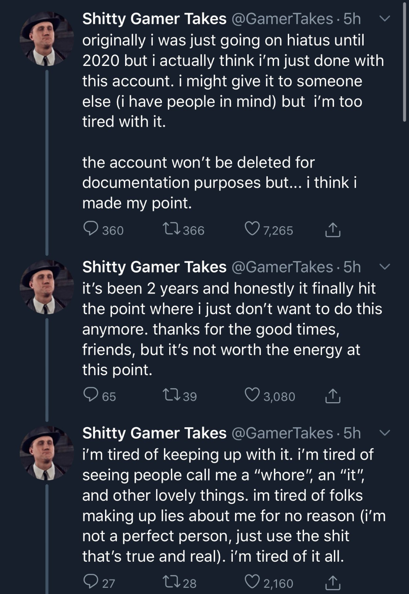This screenshot has width=409, height=594.
Task: Like the tweet with 2,160 likes
Action: coord(252,582)
